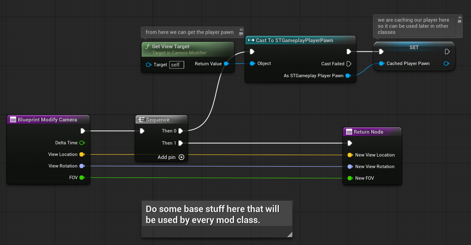This screenshot has width=471, height=245.
Task: Select the Cast To STGameplayPlayerPawn node header
Action: (x=294, y=40)
